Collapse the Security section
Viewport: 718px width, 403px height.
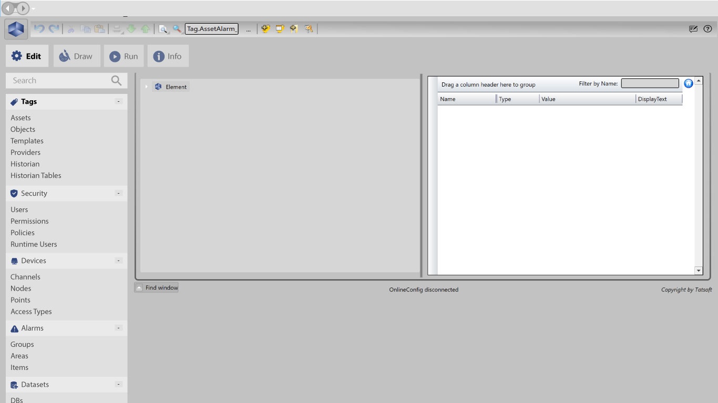coord(119,193)
